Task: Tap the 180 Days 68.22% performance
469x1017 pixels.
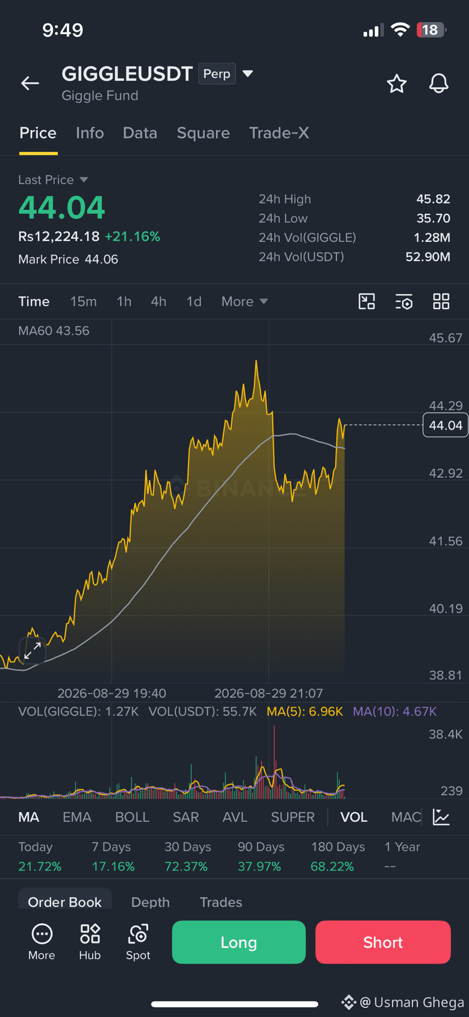Action: pyautogui.click(x=338, y=856)
